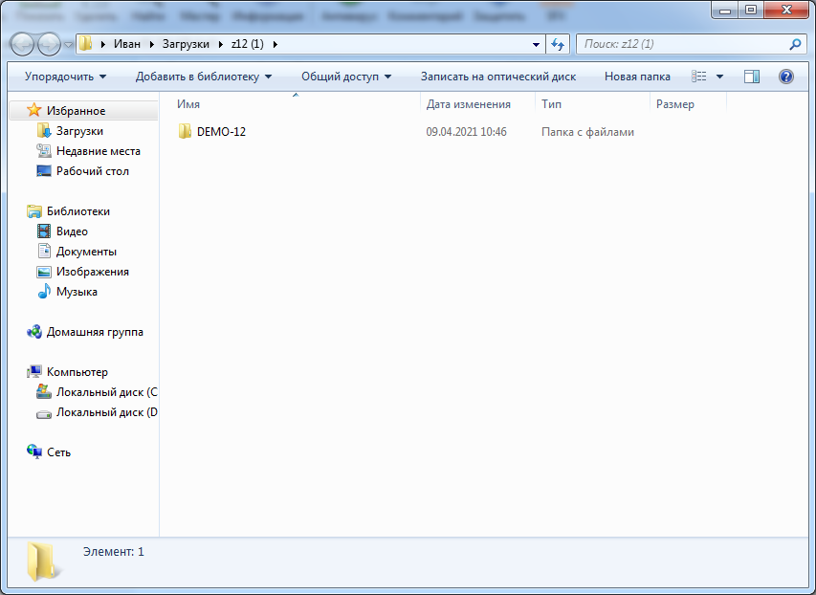Image resolution: width=816 pixels, height=595 pixels.
Task: Click the type text 'Папка с файлами'
Action: [587, 132]
